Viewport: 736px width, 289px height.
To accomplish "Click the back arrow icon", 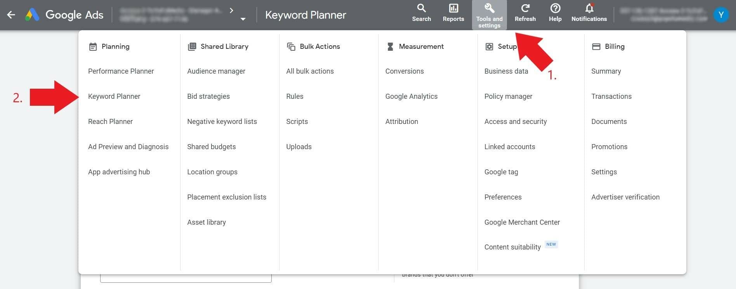I will point(11,15).
